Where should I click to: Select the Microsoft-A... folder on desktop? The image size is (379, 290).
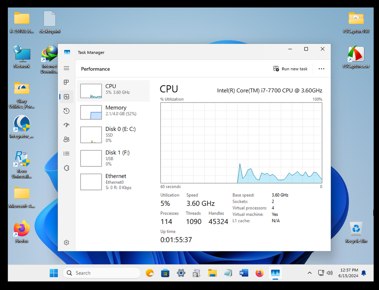[21, 197]
